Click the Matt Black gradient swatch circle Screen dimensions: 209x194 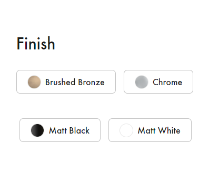[37, 130]
